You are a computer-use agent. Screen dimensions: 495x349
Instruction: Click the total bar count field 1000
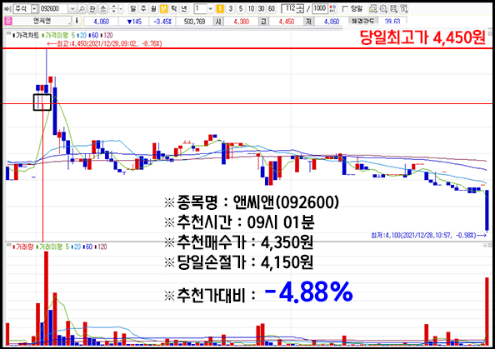(319, 9)
